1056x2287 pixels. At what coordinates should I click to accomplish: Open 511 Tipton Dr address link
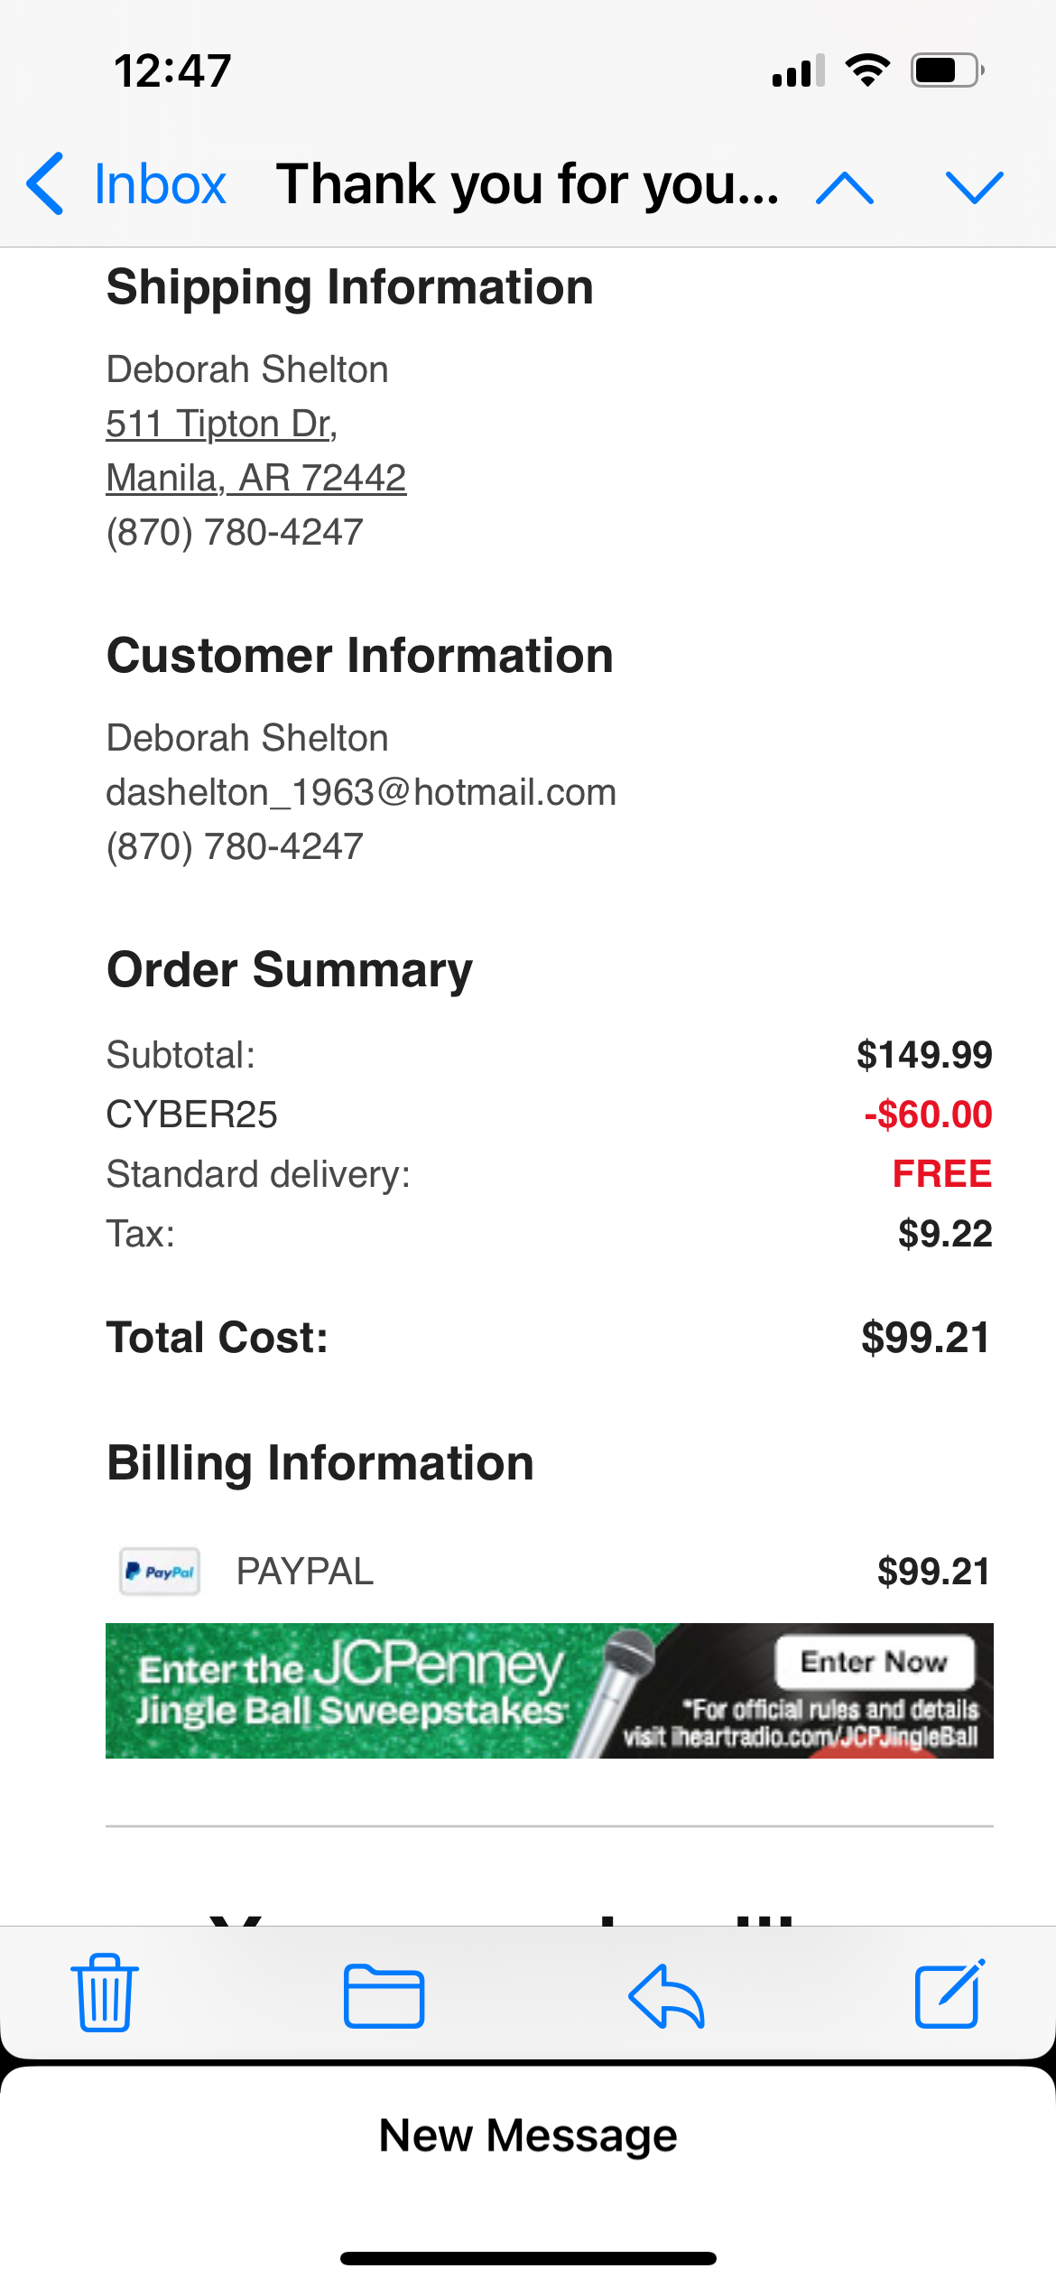pyautogui.click(x=221, y=423)
